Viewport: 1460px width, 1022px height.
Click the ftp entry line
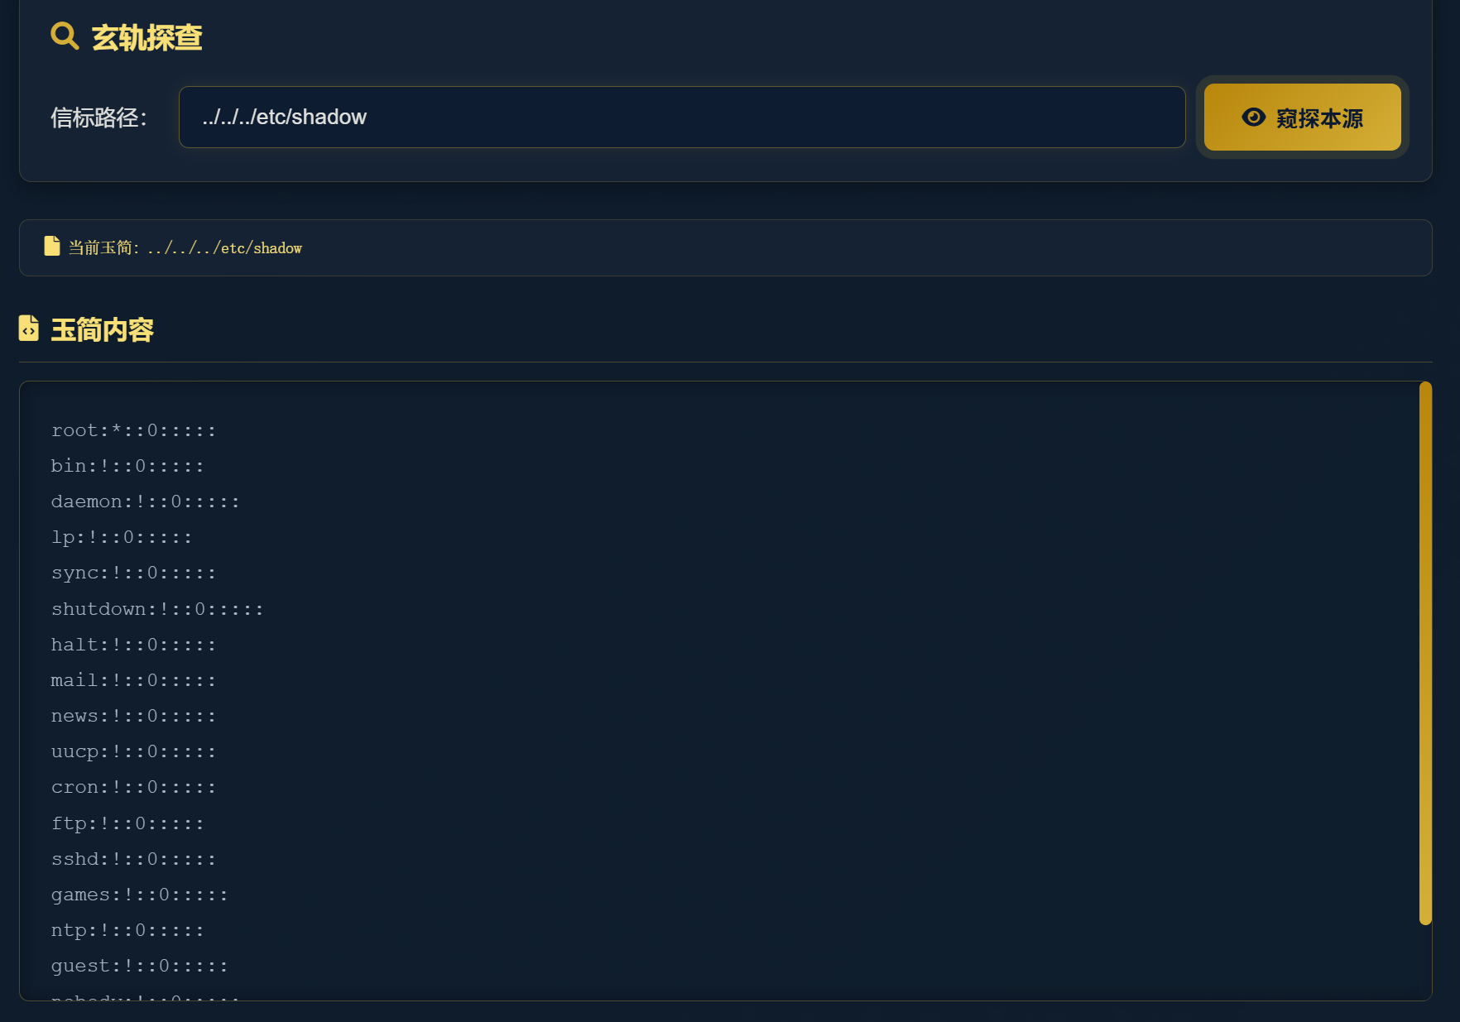(x=127, y=823)
